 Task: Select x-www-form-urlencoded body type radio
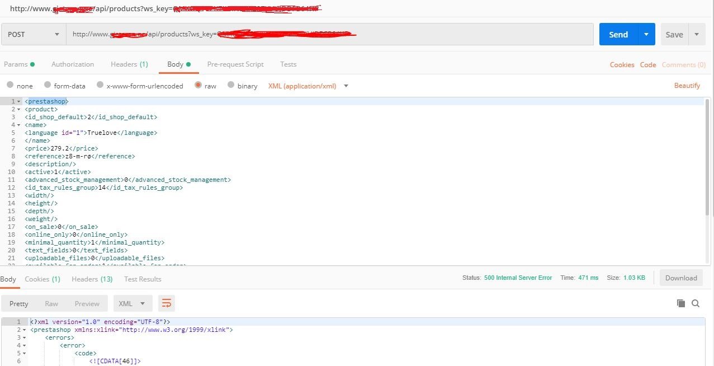(100, 85)
